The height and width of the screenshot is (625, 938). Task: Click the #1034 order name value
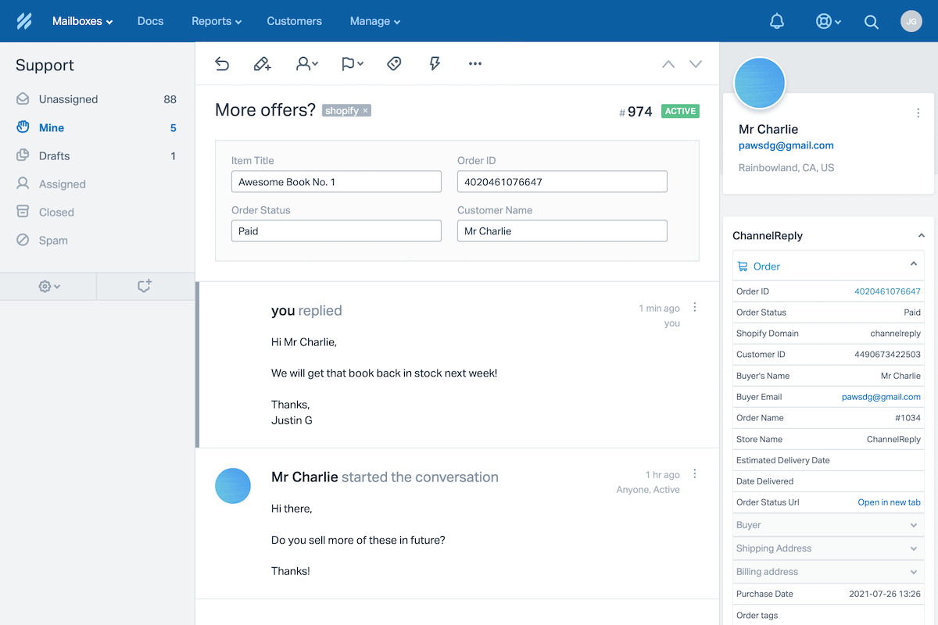pos(908,418)
